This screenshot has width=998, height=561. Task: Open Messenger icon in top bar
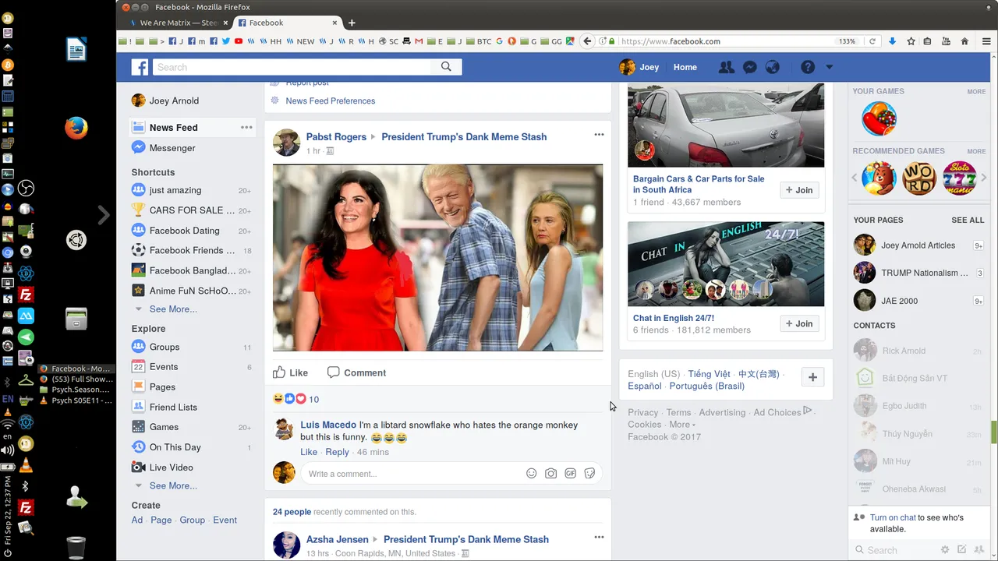749,67
